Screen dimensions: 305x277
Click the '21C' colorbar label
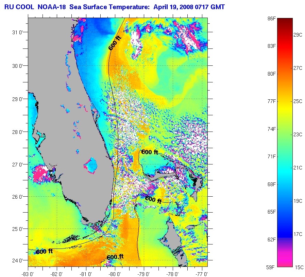298,168
